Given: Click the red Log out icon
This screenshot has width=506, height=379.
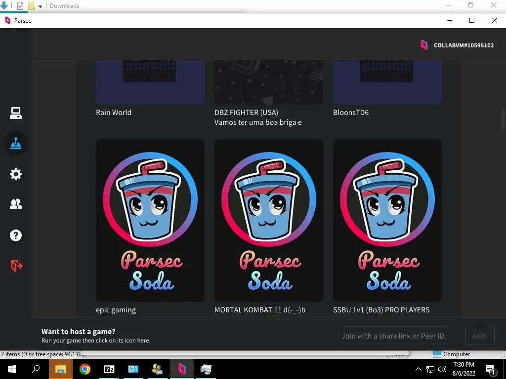Looking at the screenshot, I should tap(16, 266).
